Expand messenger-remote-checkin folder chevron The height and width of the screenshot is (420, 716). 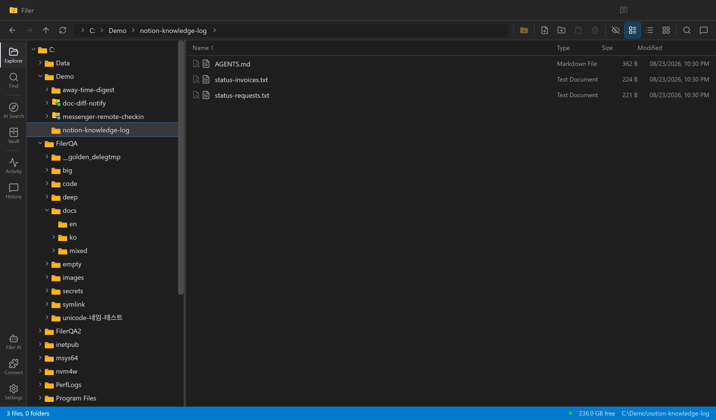(47, 116)
